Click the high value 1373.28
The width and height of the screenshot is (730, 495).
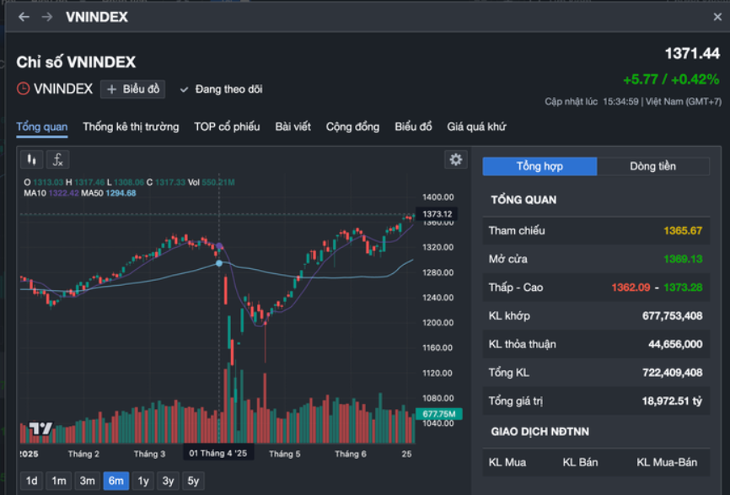(683, 288)
